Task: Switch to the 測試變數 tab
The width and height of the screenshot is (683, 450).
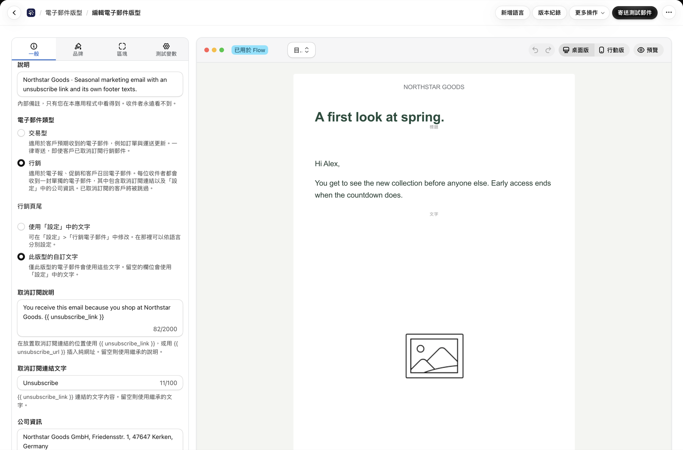Action: pos(166,49)
